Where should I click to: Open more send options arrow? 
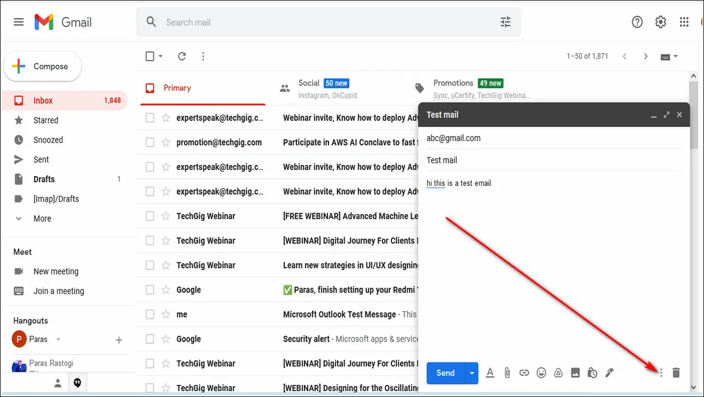[x=471, y=373]
